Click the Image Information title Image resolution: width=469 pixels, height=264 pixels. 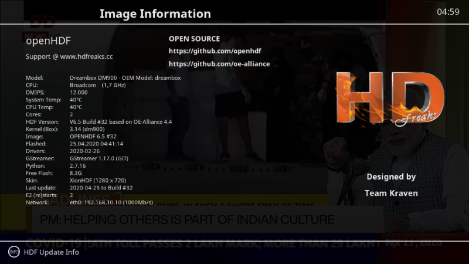(155, 13)
